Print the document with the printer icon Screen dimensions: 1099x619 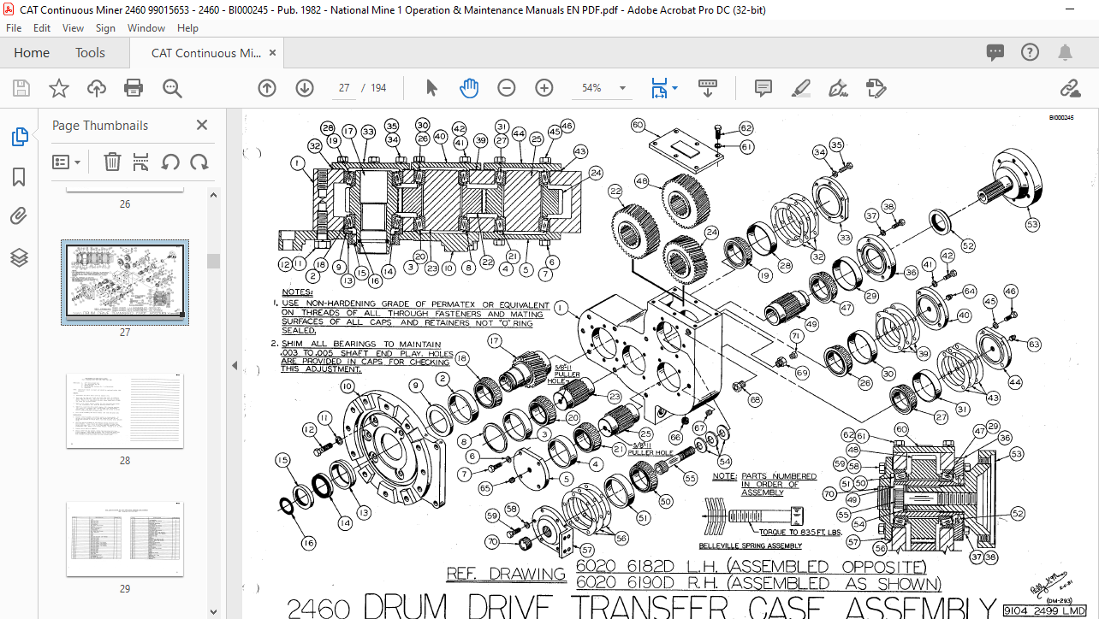pos(134,88)
